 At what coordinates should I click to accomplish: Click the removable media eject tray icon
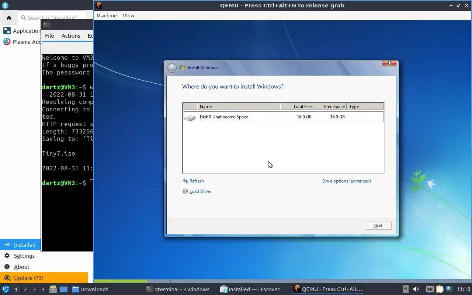click(405, 289)
